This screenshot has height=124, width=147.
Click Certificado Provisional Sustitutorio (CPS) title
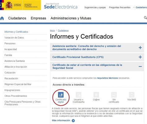click(78, 57)
